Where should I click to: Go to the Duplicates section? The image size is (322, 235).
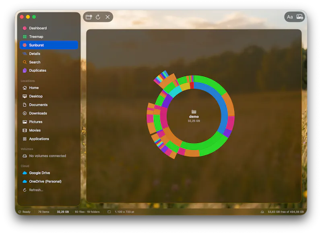tap(49, 70)
